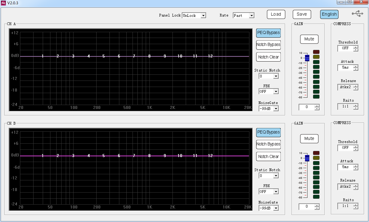Switch language with the English button

329,14
